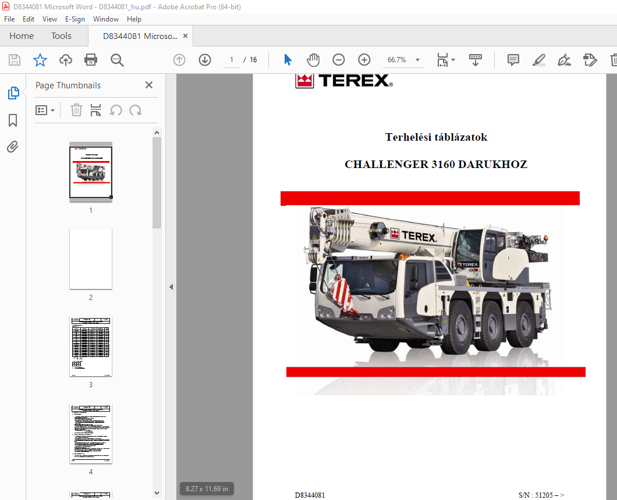Click the upload to cloud icon
The width and height of the screenshot is (617, 500).
click(x=66, y=60)
